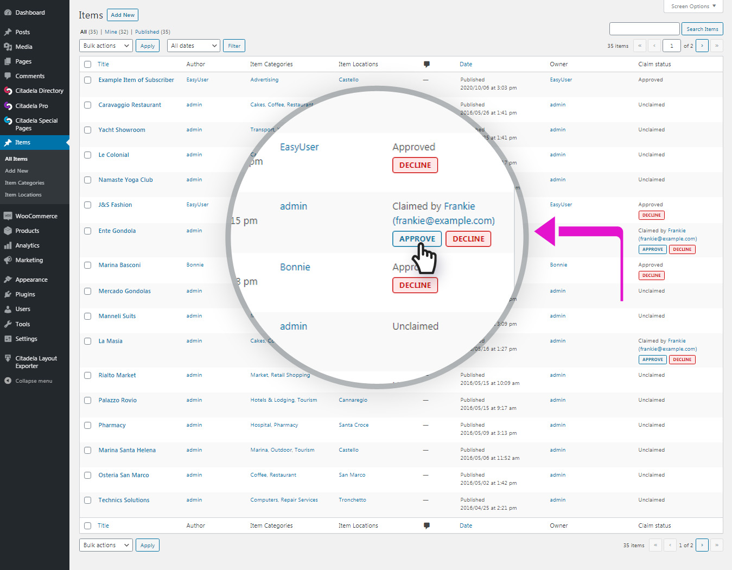Screen dimensions: 732x570
Task: Click the Analytics bar chart icon
Action: coord(8,245)
